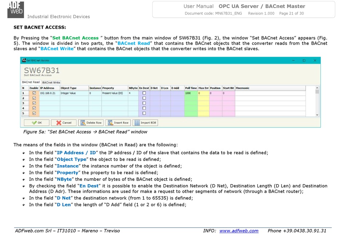The width and height of the screenshot is (346, 238).
Task: Click the app icon in the Set BACnet Access title bar
Action: [x=24, y=60]
